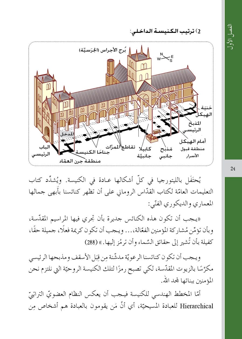The height and width of the screenshot is (339, 242).
Task: Click the word 'Hierarchical' in the text
Action: (x=196, y=306)
